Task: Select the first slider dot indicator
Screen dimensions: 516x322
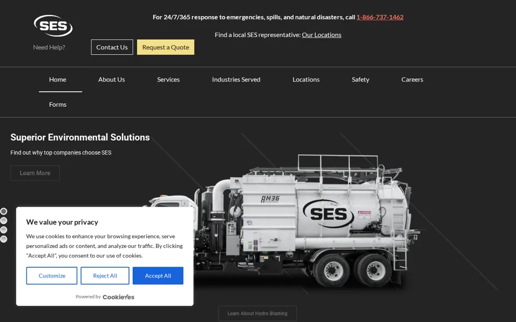Action: click(x=4, y=211)
